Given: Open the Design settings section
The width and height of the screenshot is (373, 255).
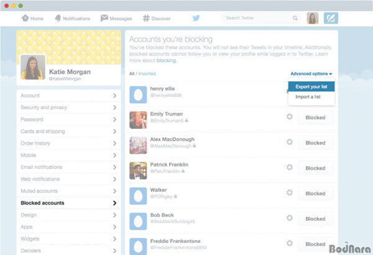Looking at the screenshot, I should pos(68,215).
